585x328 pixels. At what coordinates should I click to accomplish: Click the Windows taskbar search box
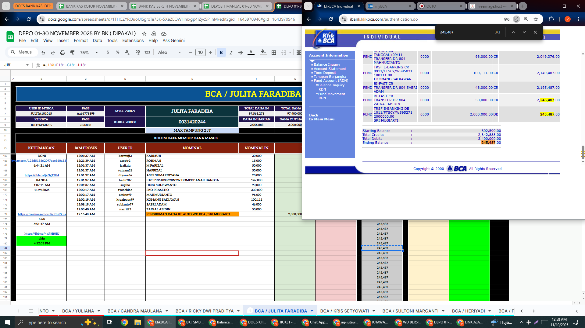click(58, 322)
